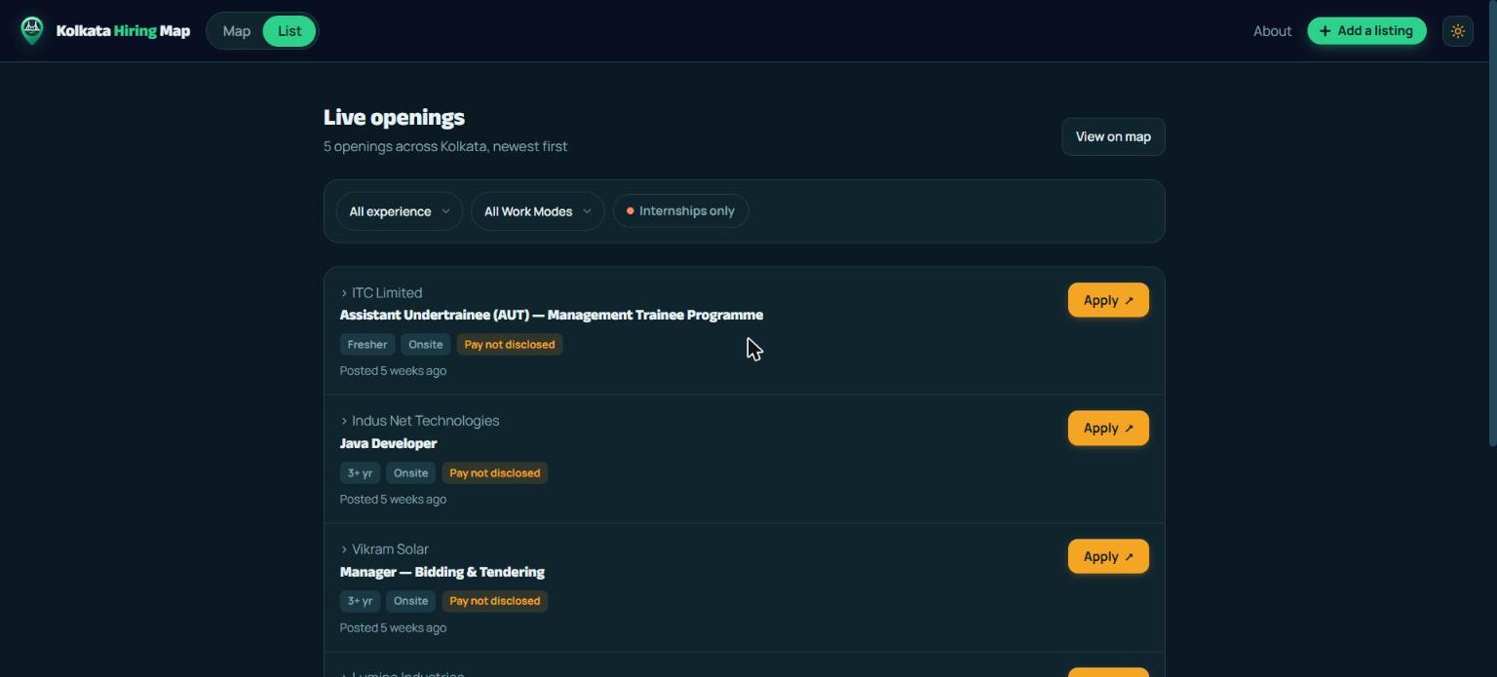Toggle the light/dark theme sun icon
Screen dimensions: 1497x677
click(x=1458, y=31)
